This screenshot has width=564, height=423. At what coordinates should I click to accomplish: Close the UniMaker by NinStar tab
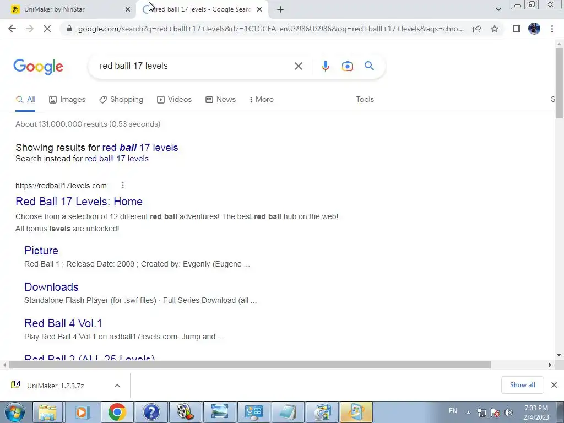(128, 10)
